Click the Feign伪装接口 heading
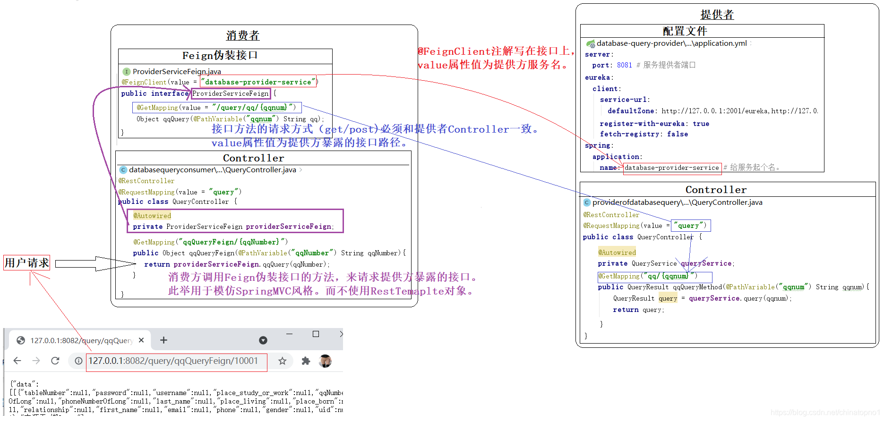The image size is (884, 421). [220, 56]
